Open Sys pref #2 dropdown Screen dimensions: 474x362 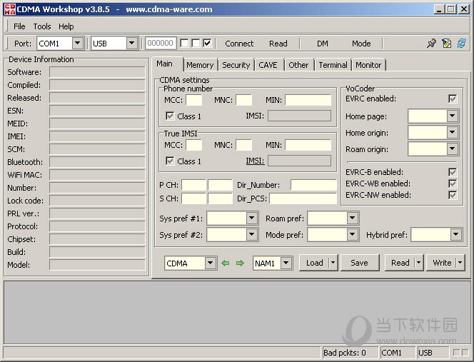point(251,234)
